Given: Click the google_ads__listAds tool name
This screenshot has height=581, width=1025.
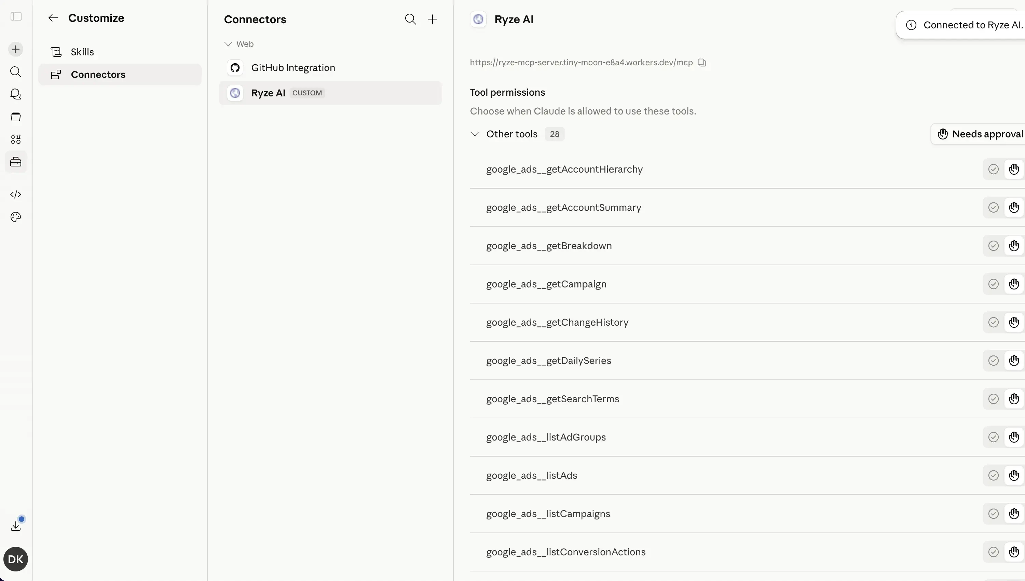Looking at the screenshot, I should point(532,476).
